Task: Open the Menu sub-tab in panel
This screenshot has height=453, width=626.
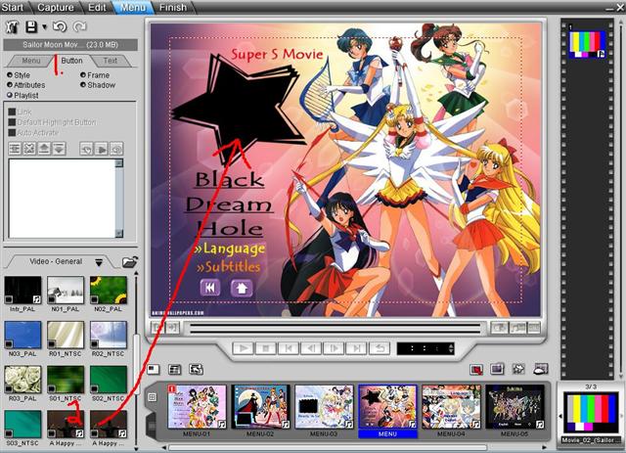Action: pyautogui.click(x=30, y=61)
